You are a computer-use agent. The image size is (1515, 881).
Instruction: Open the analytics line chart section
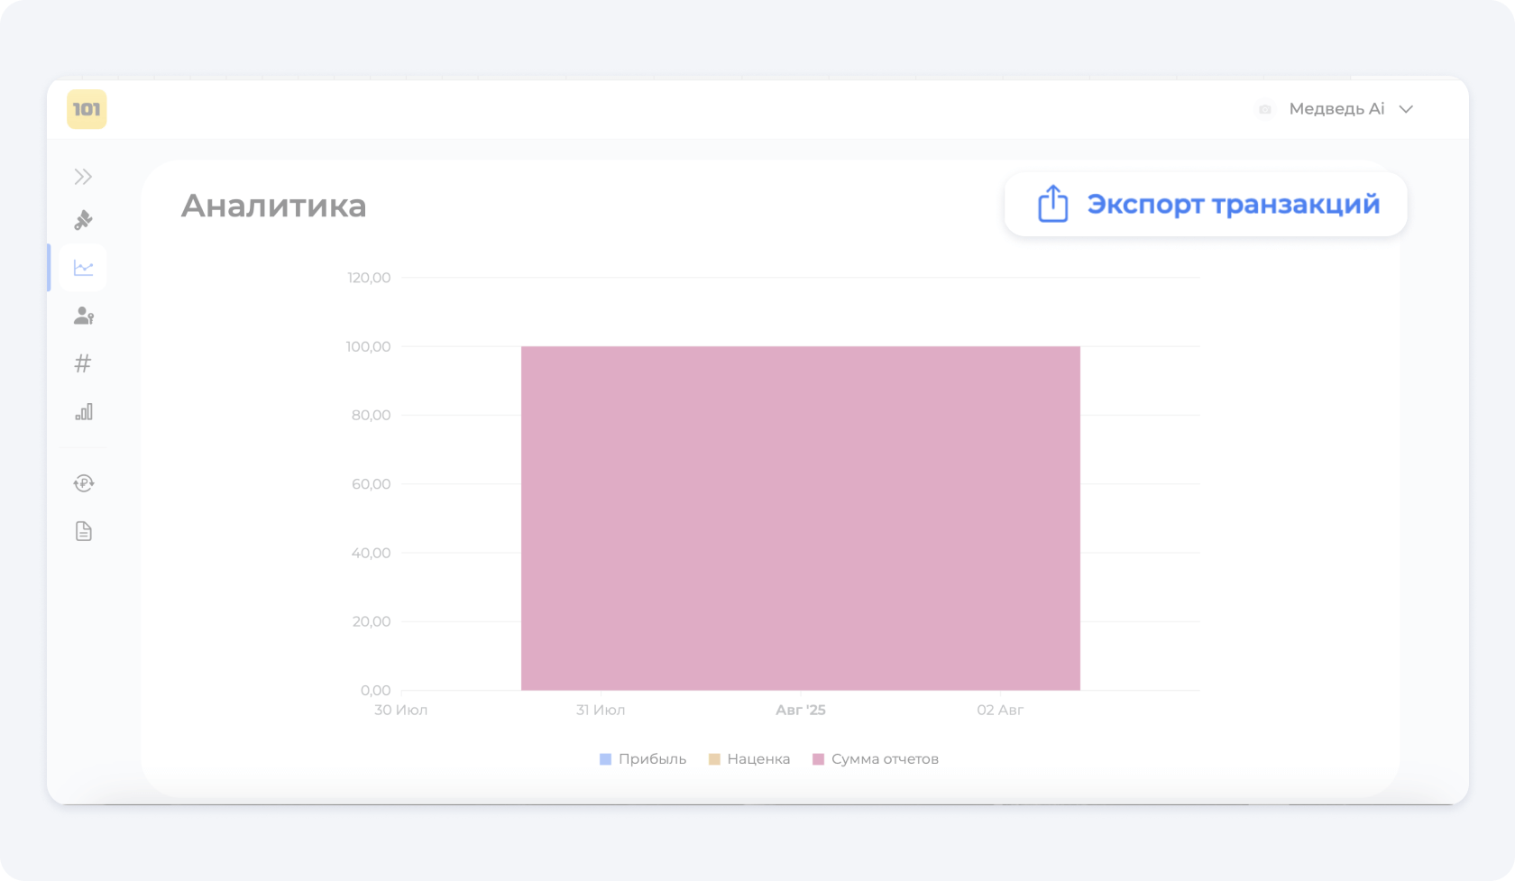tap(83, 268)
